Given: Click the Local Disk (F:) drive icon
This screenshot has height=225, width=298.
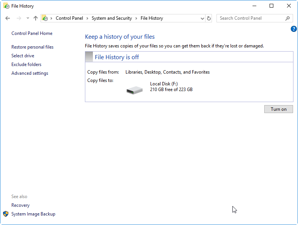Looking at the screenshot, I should 134,90.
